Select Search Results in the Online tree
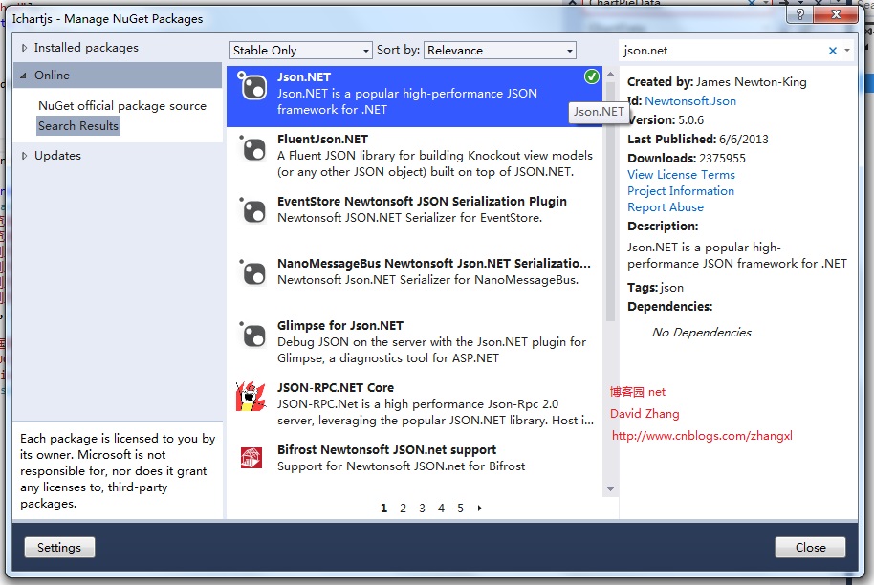Viewport: 874px width, 585px height. [78, 126]
